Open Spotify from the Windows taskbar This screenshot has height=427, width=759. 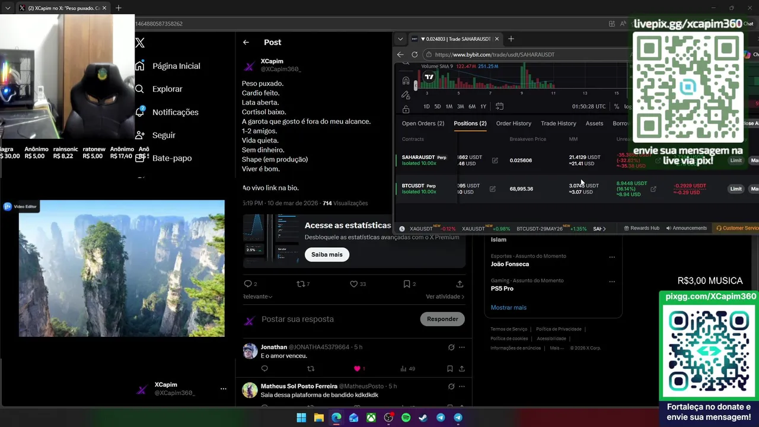pyautogui.click(x=406, y=418)
